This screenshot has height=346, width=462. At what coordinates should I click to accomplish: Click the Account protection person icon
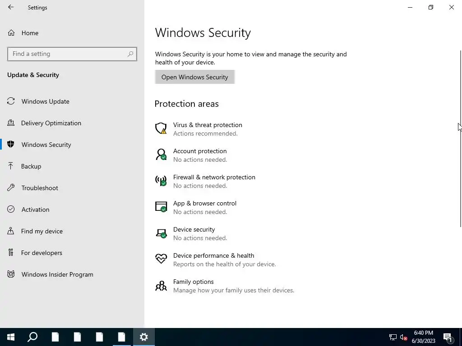point(161,155)
